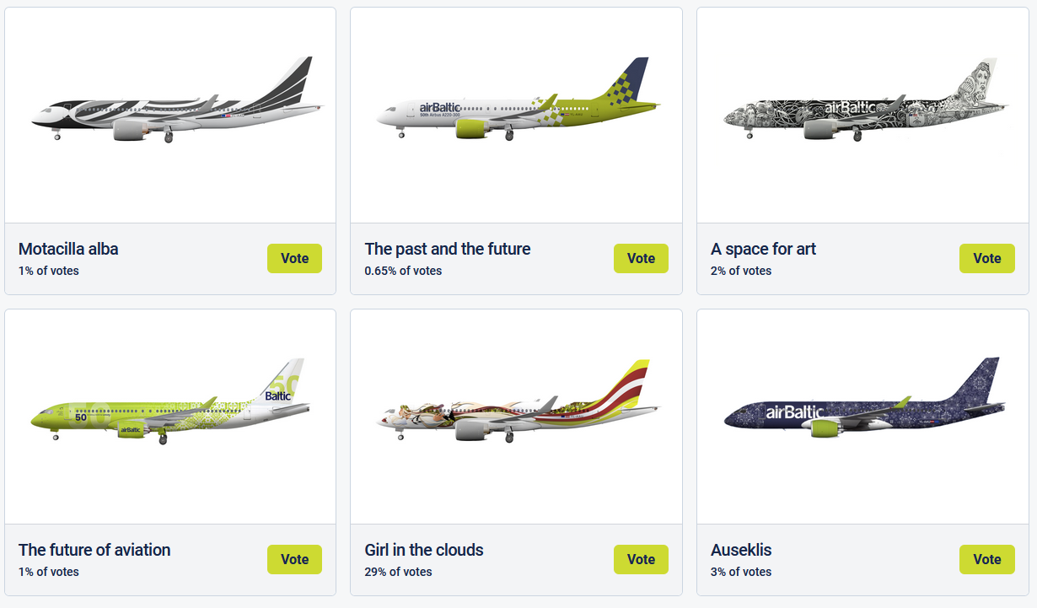Screen dimensions: 1037x608
Task: Click The past and the future title
Action: pos(448,249)
